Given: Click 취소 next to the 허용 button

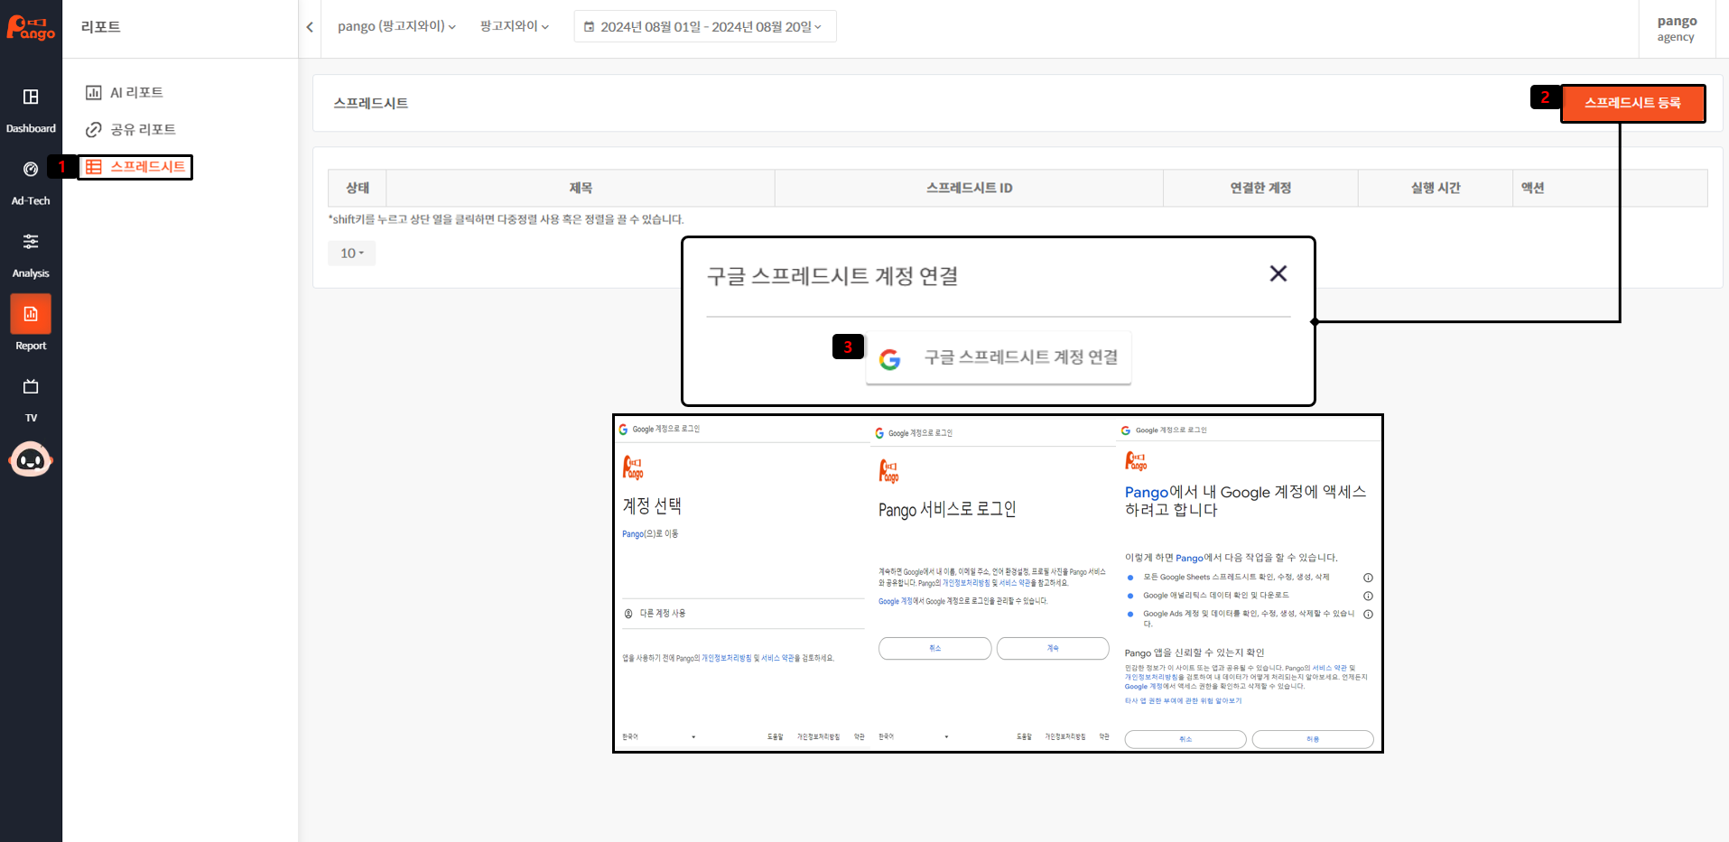Looking at the screenshot, I should click(x=1185, y=739).
